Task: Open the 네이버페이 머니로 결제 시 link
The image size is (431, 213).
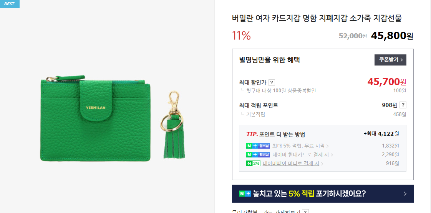Action: [291, 164]
